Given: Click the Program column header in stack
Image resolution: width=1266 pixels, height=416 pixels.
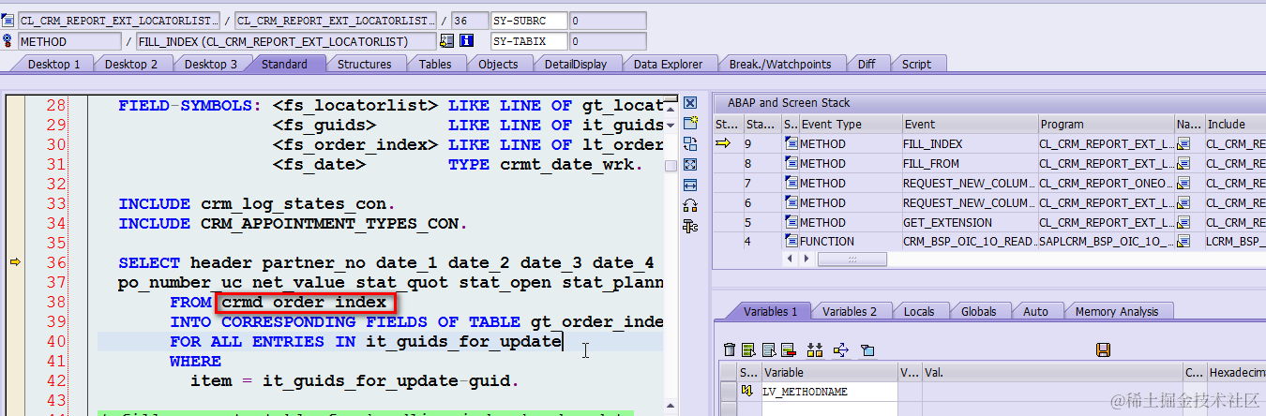Looking at the screenshot, I should [x=1105, y=124].
